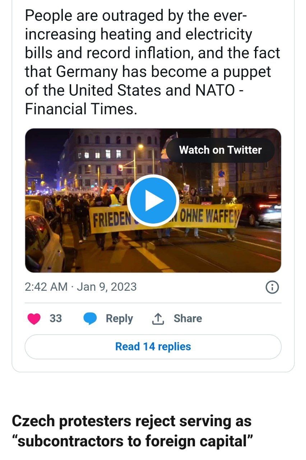Open Read 14 replies
Viewport: 306px width, 460px height.
pyautogui.click(x=153, y=346)
